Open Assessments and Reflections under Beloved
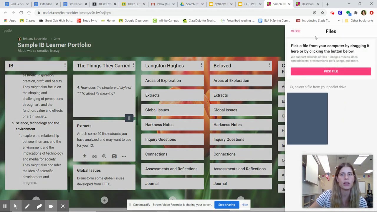This screenshot has height=212, width=377. point(241,169)
